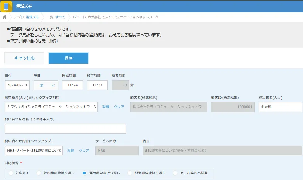Expand the 曜日 day-of-week dropdown
Screen dimensions: 303x180
pos(46,85)
